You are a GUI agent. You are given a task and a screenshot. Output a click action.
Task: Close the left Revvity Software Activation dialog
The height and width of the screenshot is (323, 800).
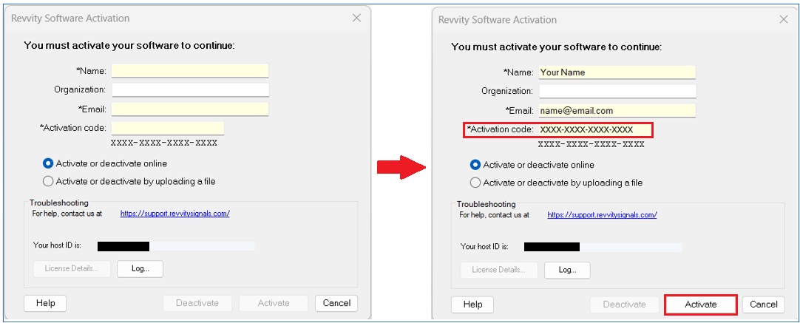point(356,18)
